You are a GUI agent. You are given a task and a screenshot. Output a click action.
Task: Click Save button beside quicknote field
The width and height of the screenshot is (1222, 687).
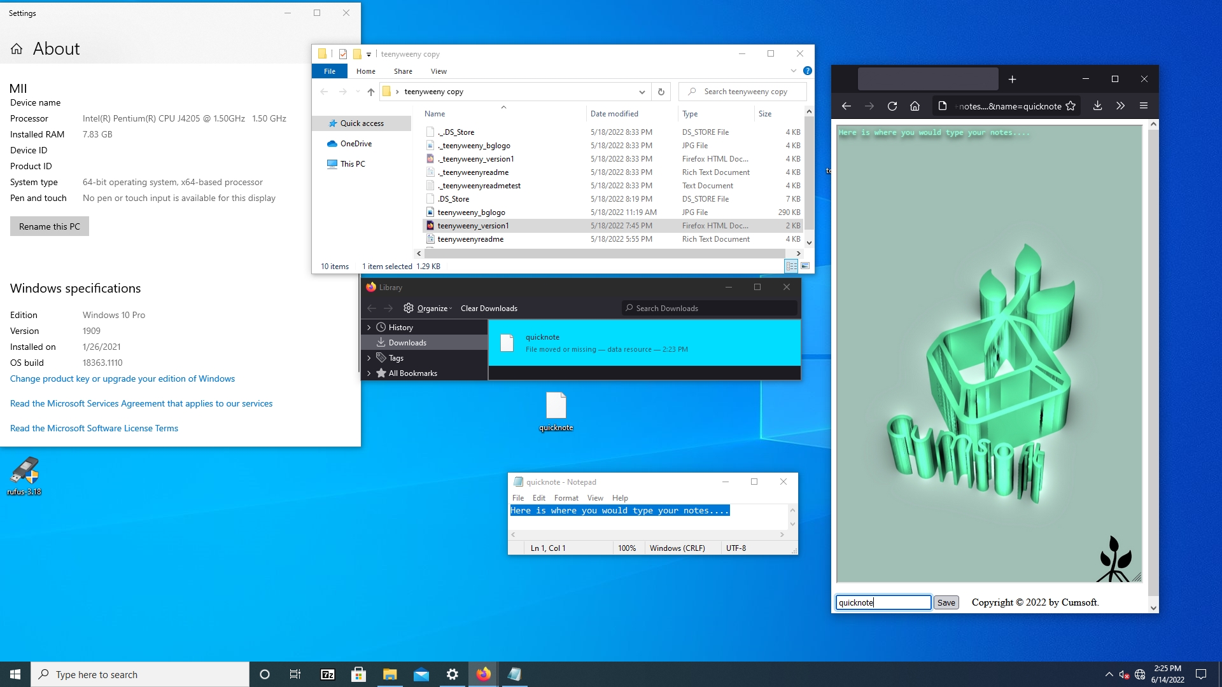point(946,602)
